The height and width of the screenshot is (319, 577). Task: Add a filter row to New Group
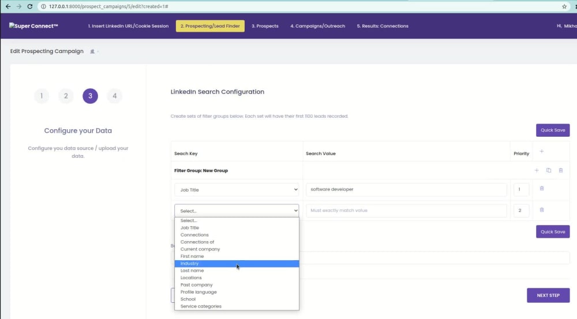(x=537, y=170)
